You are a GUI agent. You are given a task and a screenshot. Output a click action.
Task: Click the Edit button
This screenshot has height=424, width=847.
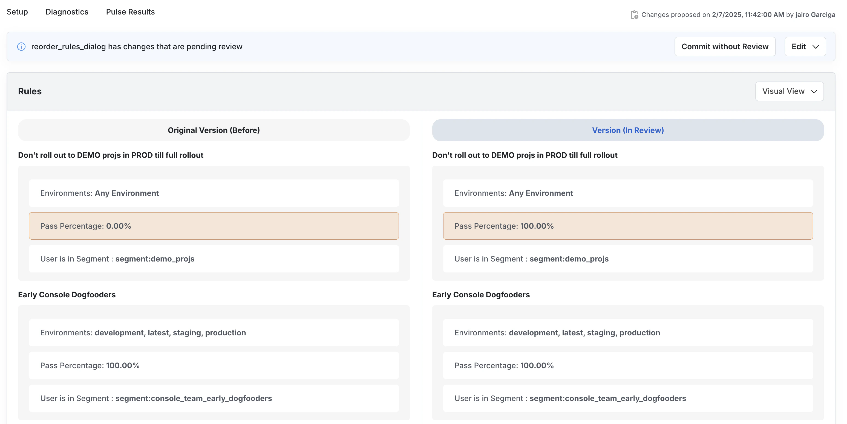(x=799, y=47)
